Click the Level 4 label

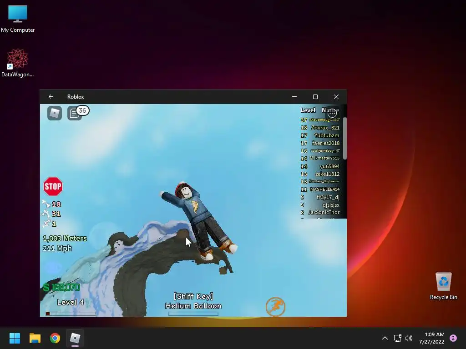click(x=71, y=302)
